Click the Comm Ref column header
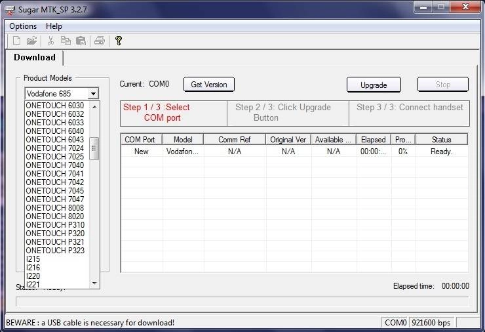This screenshot has width=485, height=332. (235, 140)
